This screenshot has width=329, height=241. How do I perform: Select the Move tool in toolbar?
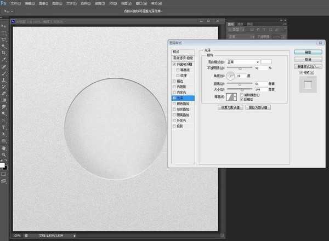pos(4,26)
